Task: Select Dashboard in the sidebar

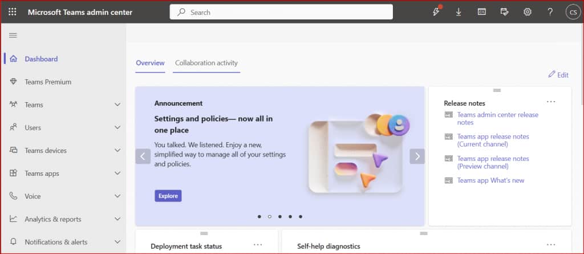Action: [41, 59]
